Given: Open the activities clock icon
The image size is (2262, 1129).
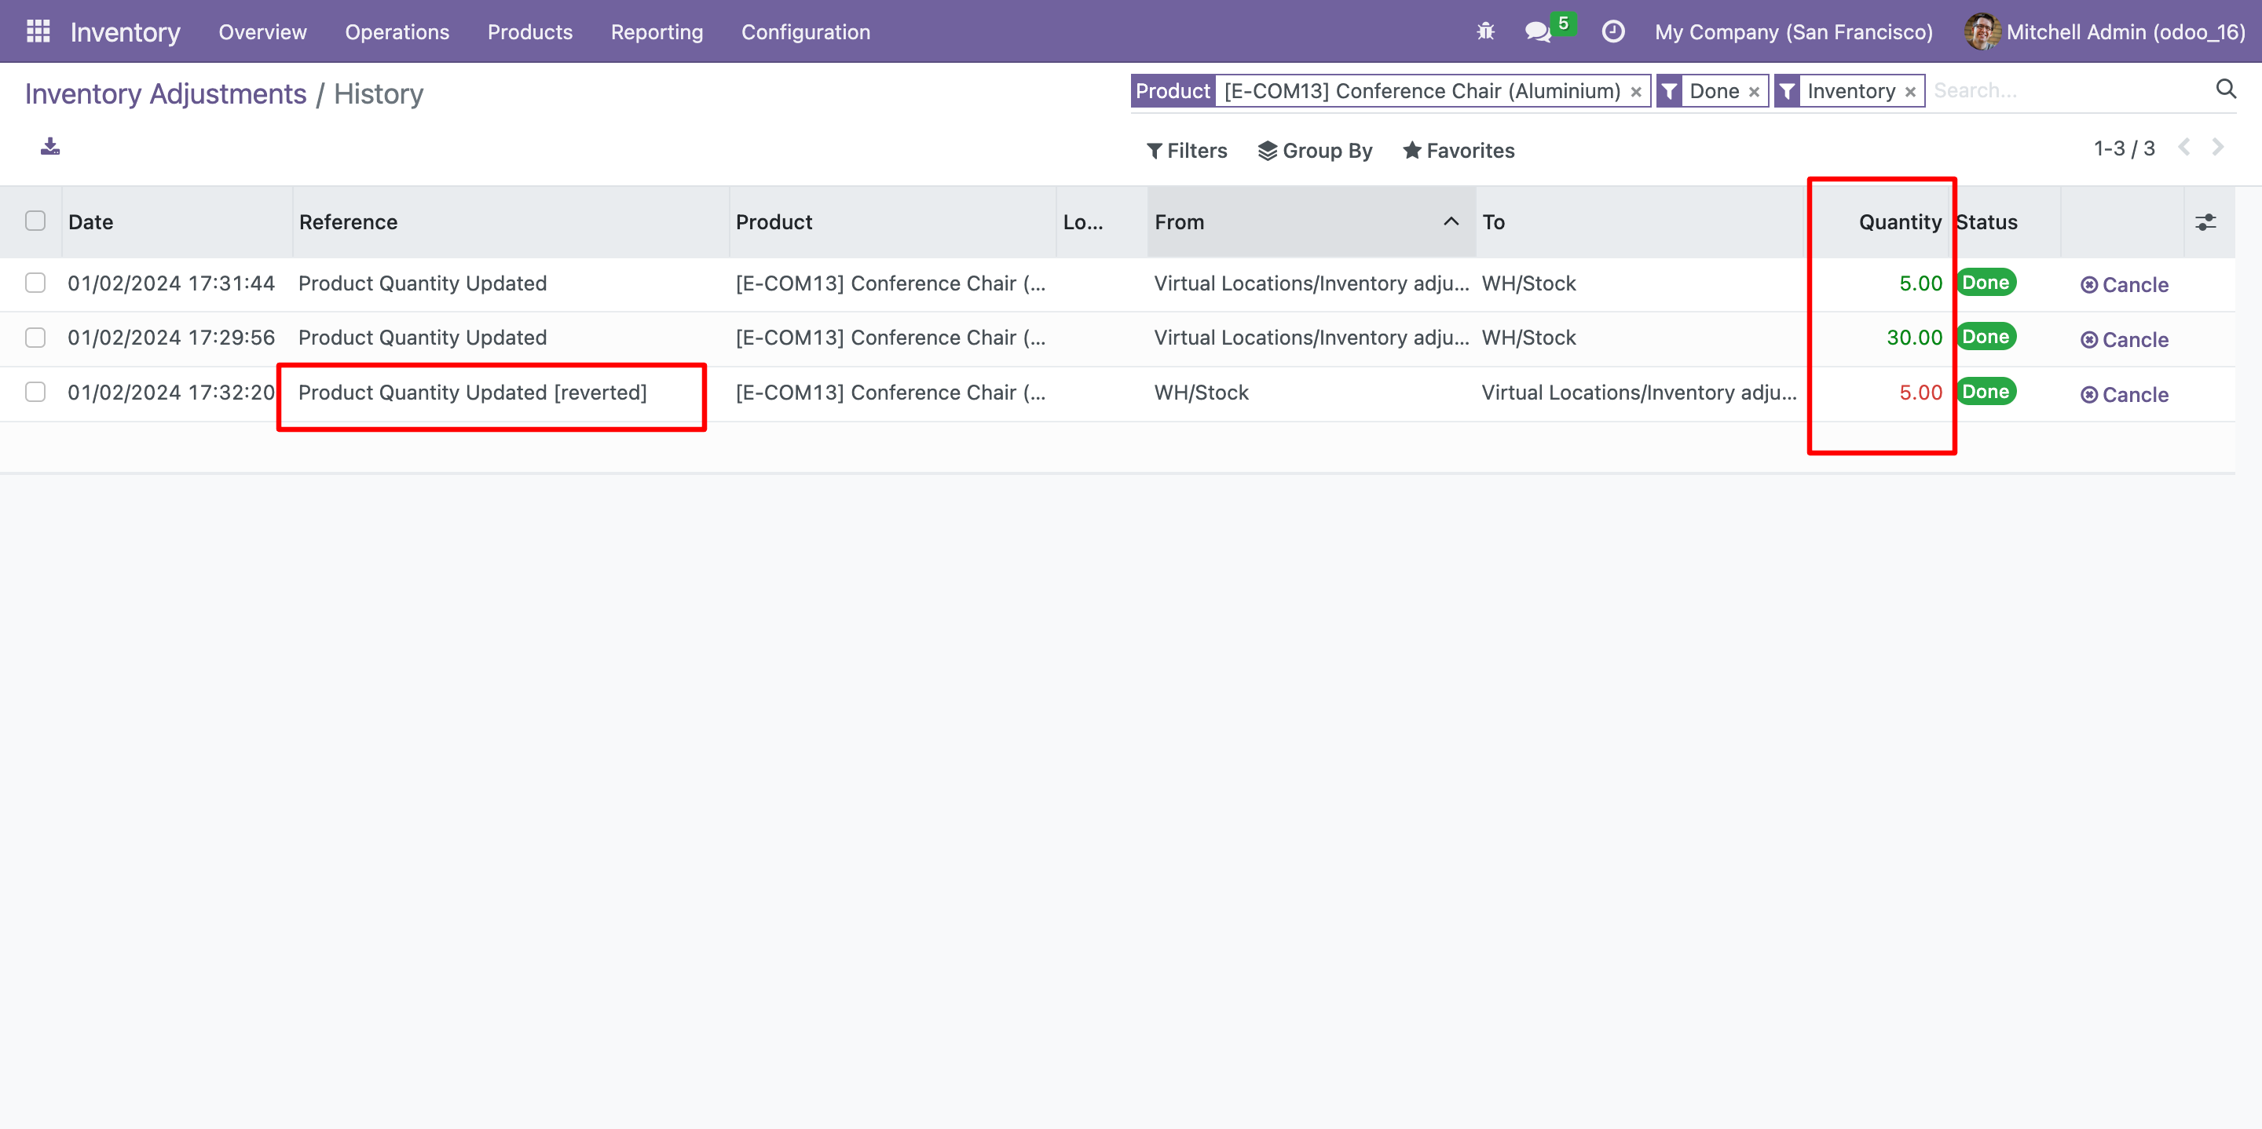Looking at the screenshot, I should (1613, 31).
